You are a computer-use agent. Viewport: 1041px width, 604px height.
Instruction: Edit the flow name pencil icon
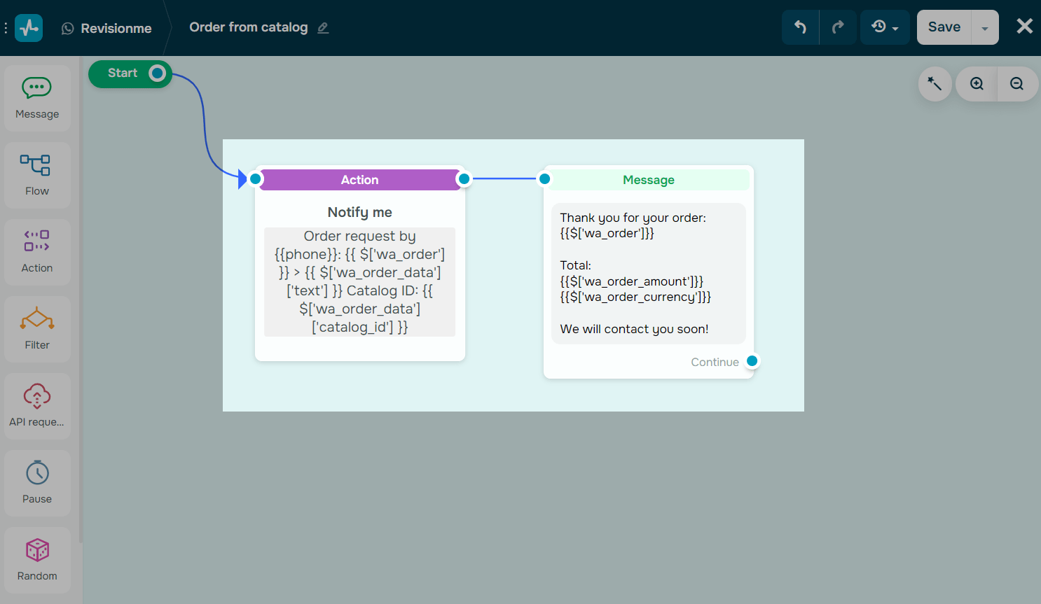323,28
